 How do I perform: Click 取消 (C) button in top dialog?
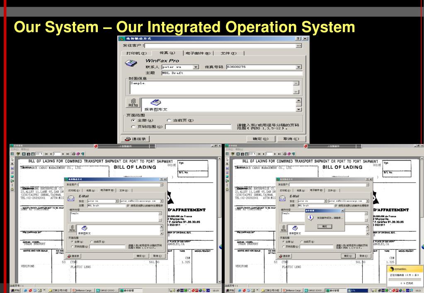[x=291, y=139]
